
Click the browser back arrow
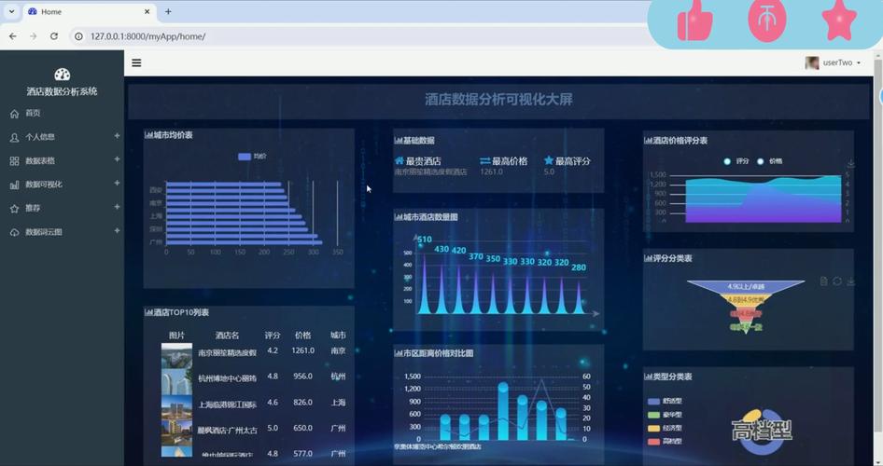12,36
